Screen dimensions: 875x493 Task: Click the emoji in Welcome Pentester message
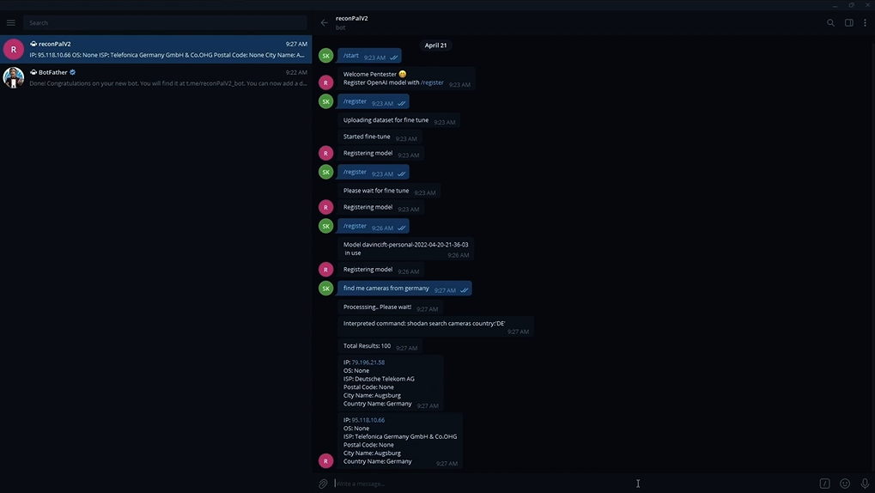pyautogui.click(x=403, y=74)
